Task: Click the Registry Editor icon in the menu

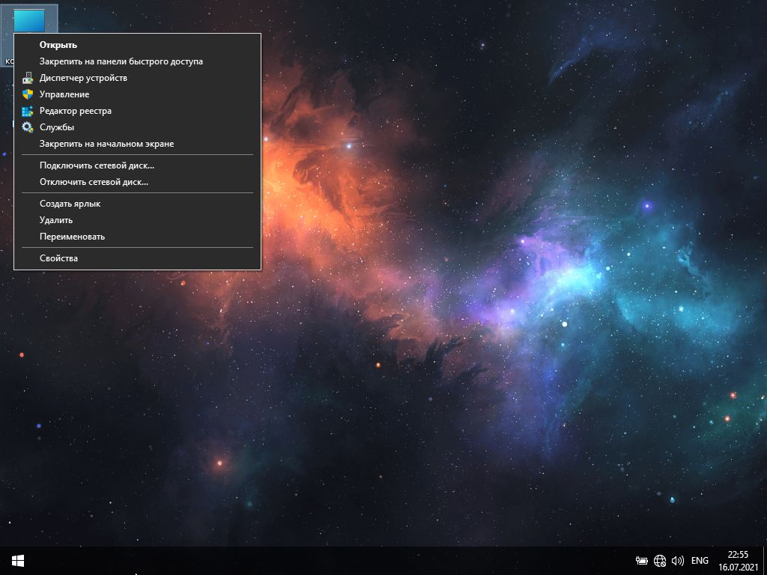Action: click(x=28, y=111)
